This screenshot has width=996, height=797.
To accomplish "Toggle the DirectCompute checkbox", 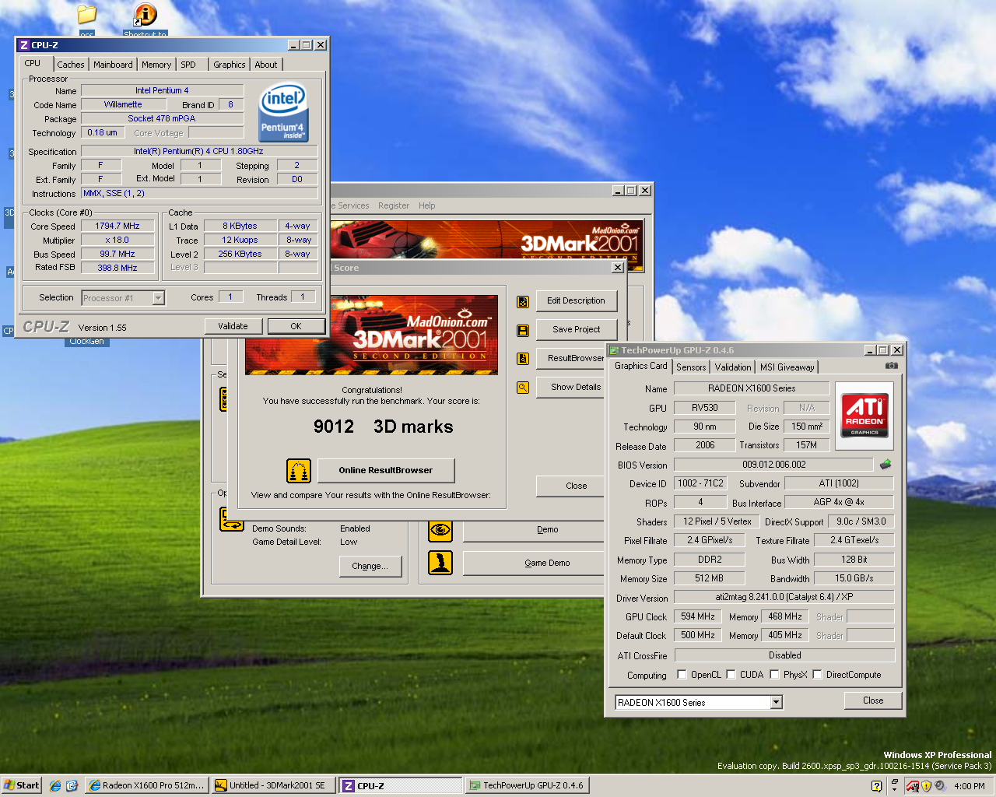I will coord(818,675).
